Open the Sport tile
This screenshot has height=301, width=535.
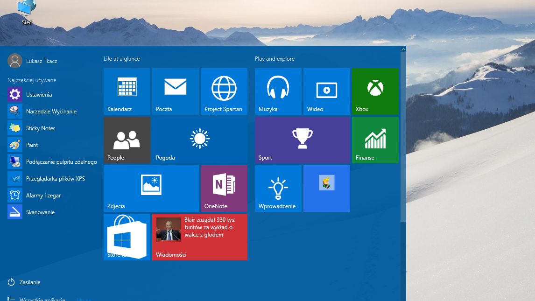(303, 140)
